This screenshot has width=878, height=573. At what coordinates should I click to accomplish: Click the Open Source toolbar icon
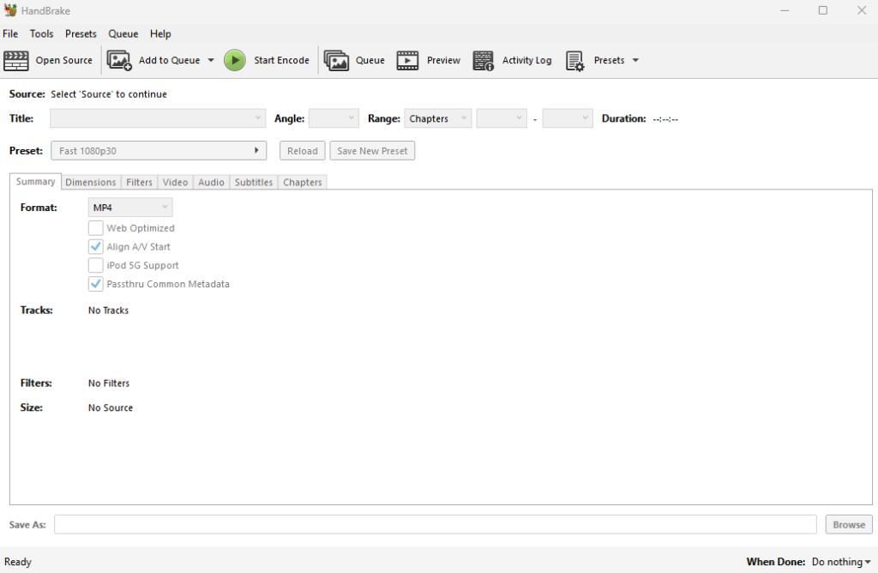[x=15, y=60]
